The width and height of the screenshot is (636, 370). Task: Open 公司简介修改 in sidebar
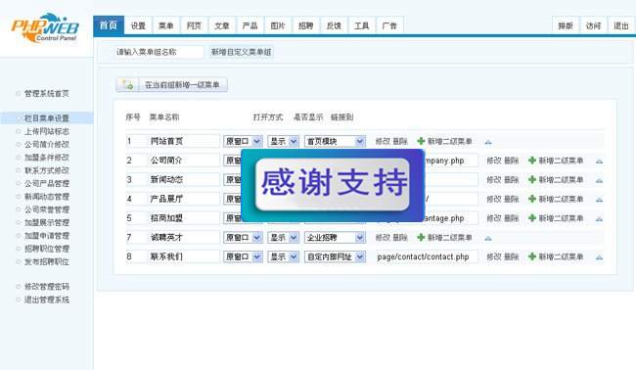click(x=47, y=145)
